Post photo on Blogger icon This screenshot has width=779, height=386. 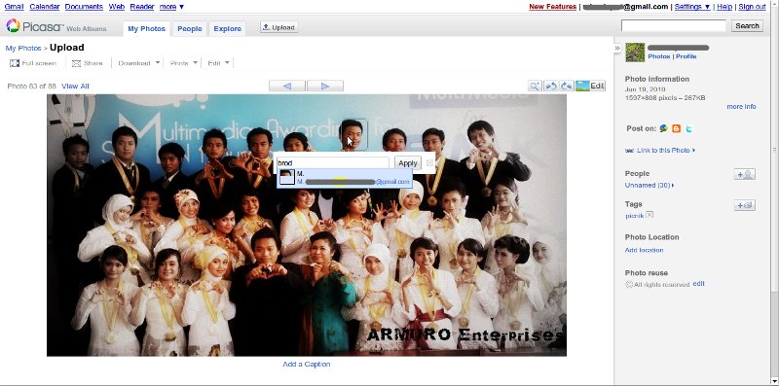pyautogui.click(x=676, y=128)
